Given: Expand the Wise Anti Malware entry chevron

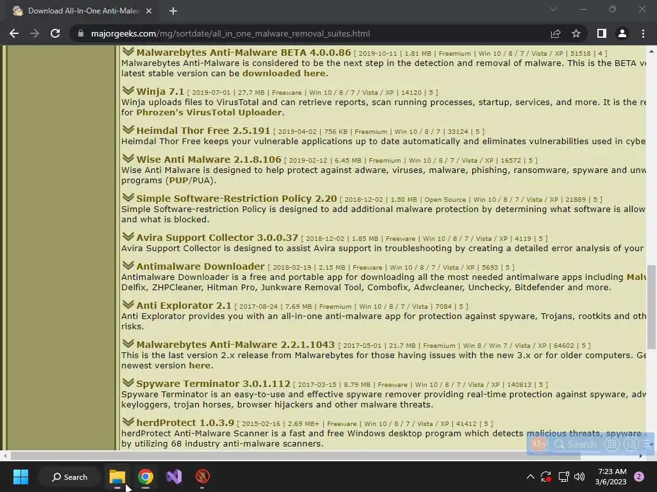Looking at the screenshot, I should click(x=128, y=159).
